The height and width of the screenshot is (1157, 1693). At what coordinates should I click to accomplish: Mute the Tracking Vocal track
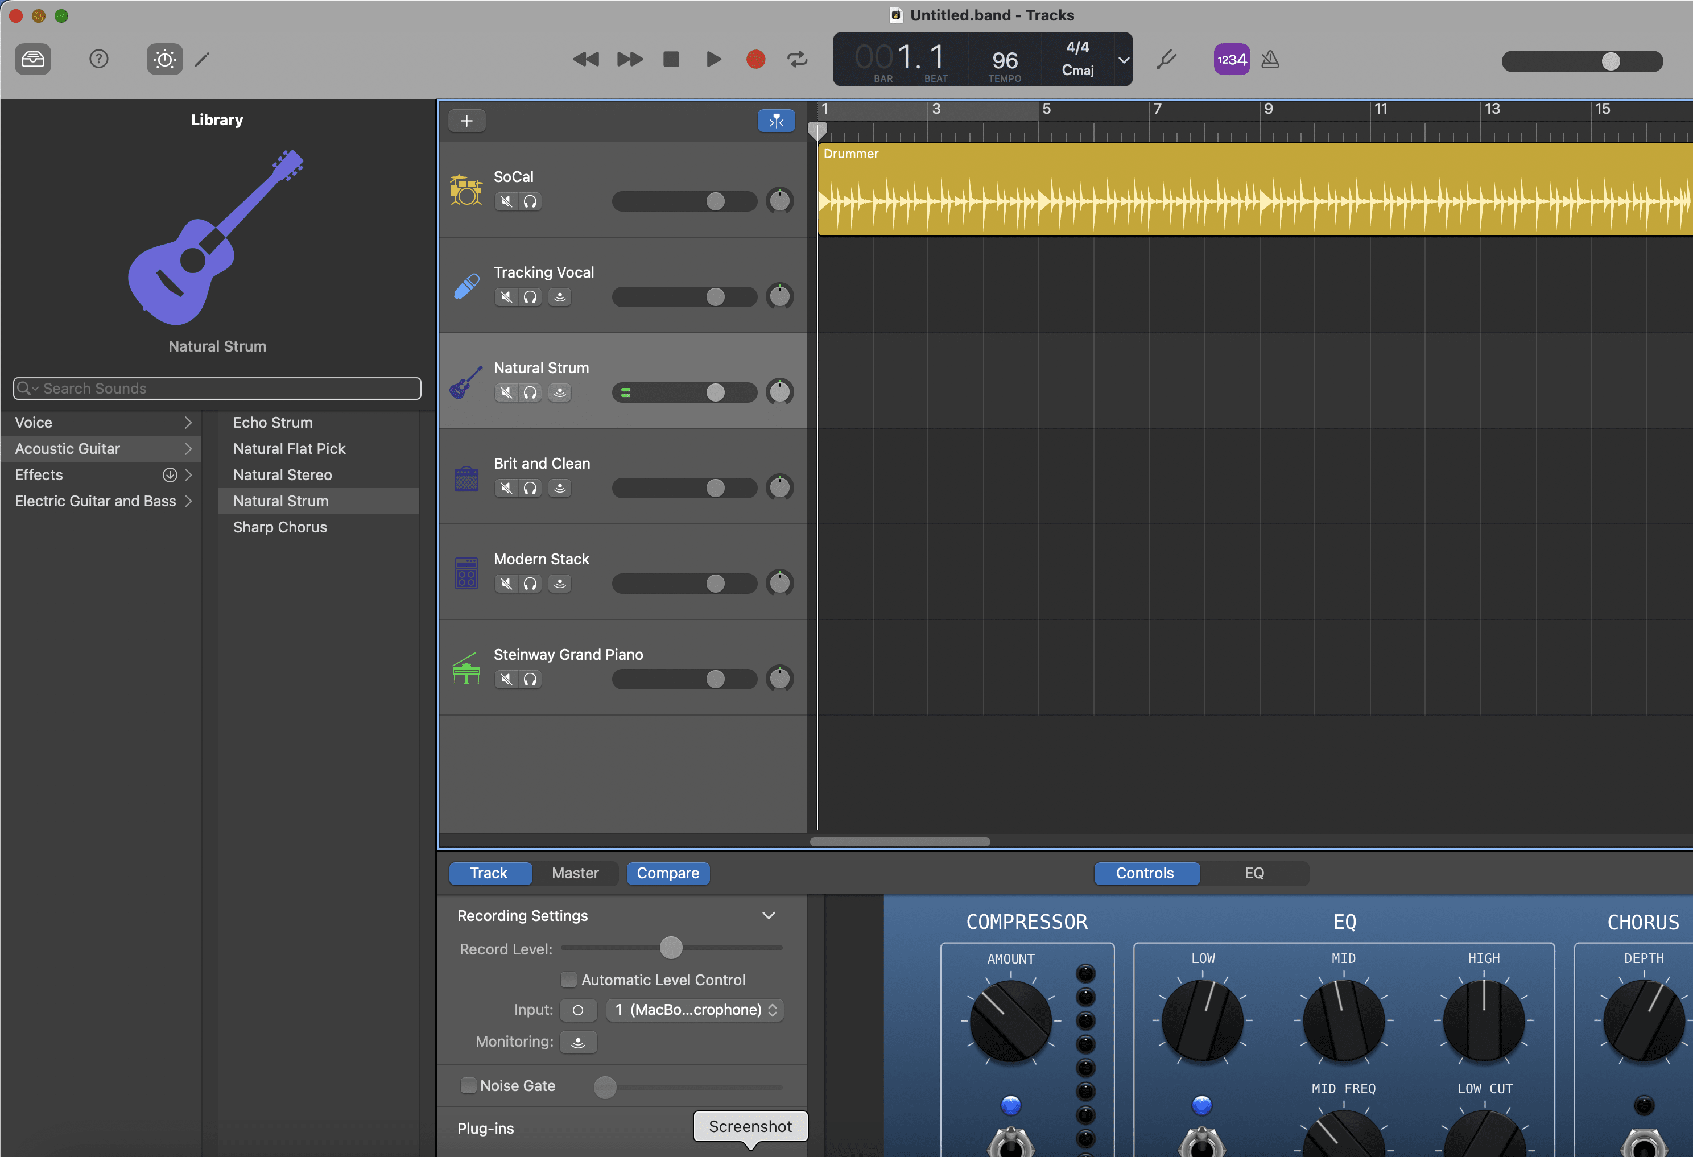click(506, 296)
